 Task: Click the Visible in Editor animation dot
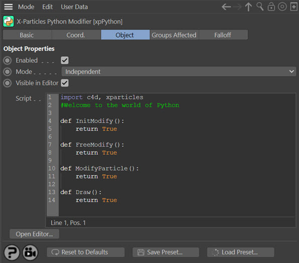coord(8,83)
